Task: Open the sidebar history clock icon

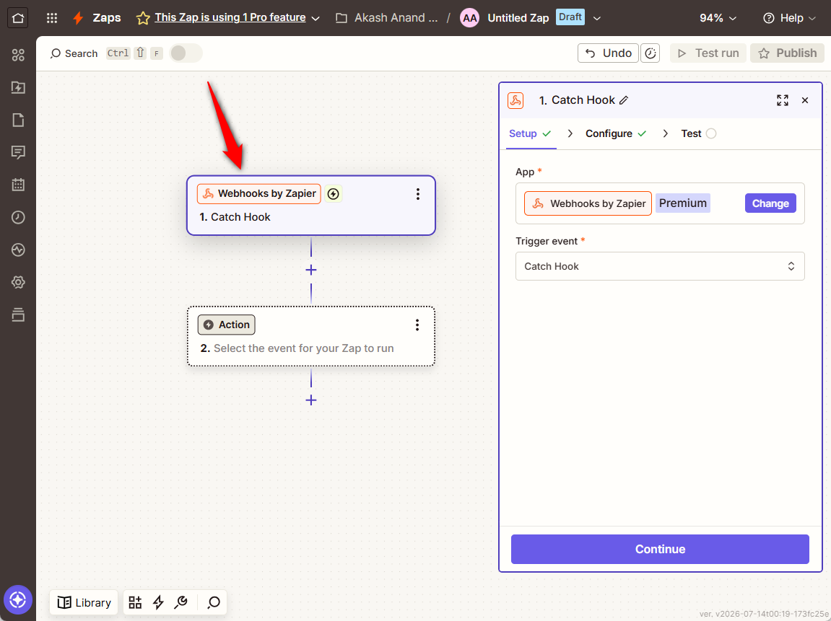Action: click(x=18, y=217)
